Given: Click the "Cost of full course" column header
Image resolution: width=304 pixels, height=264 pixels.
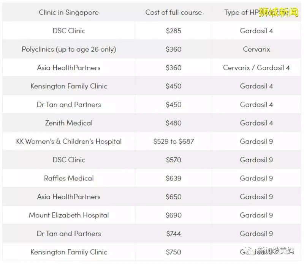Looking at the screenshot, I should click(x=174, y=13).
